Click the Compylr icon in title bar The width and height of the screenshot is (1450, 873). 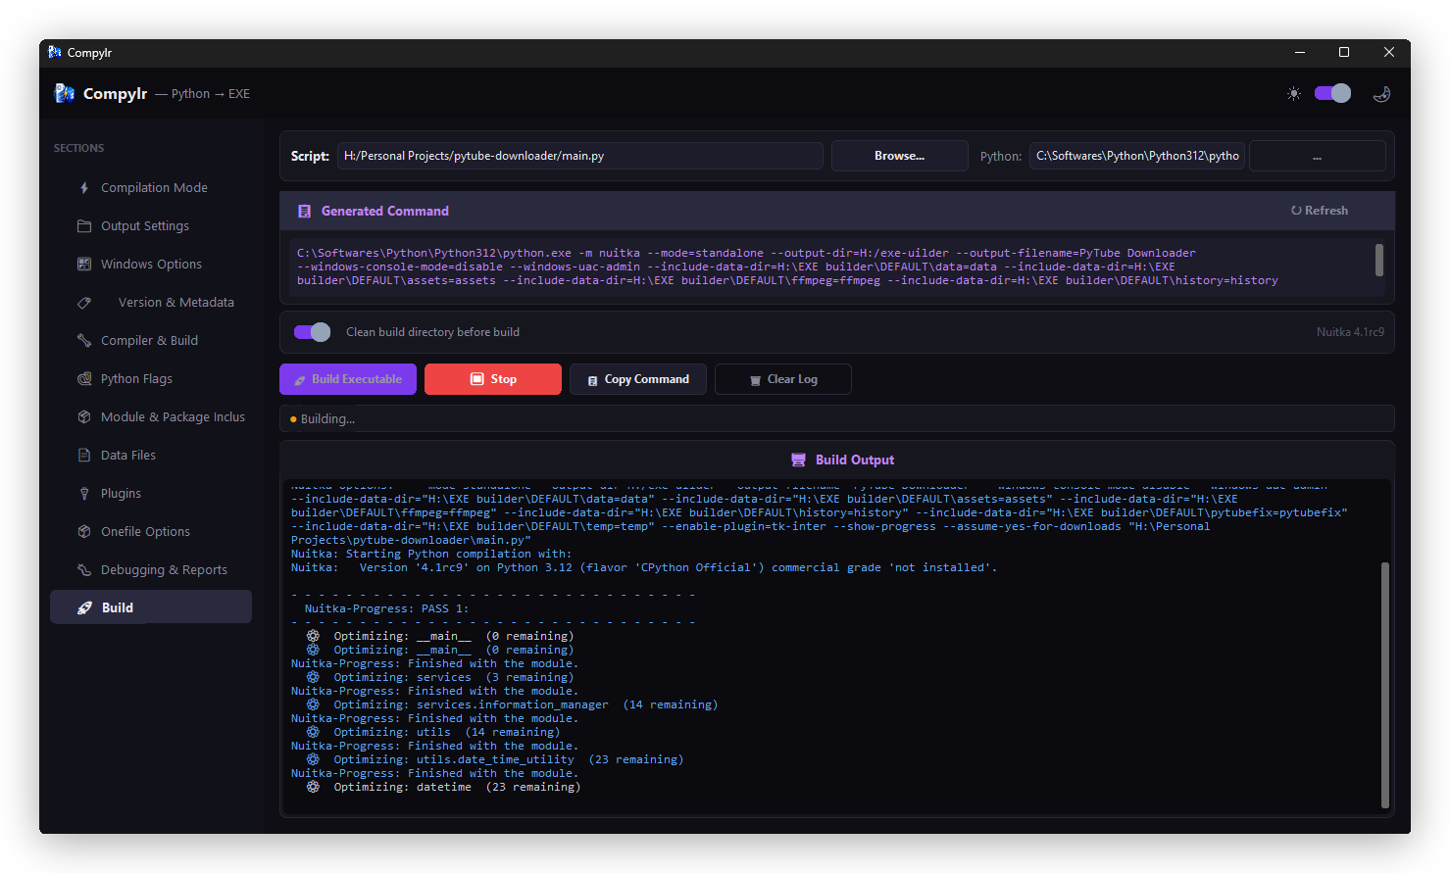(55, 52)
